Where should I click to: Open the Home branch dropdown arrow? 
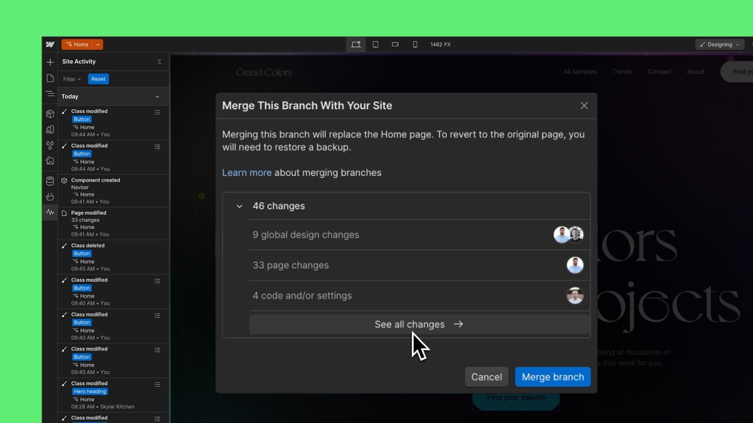click(97, 45)
